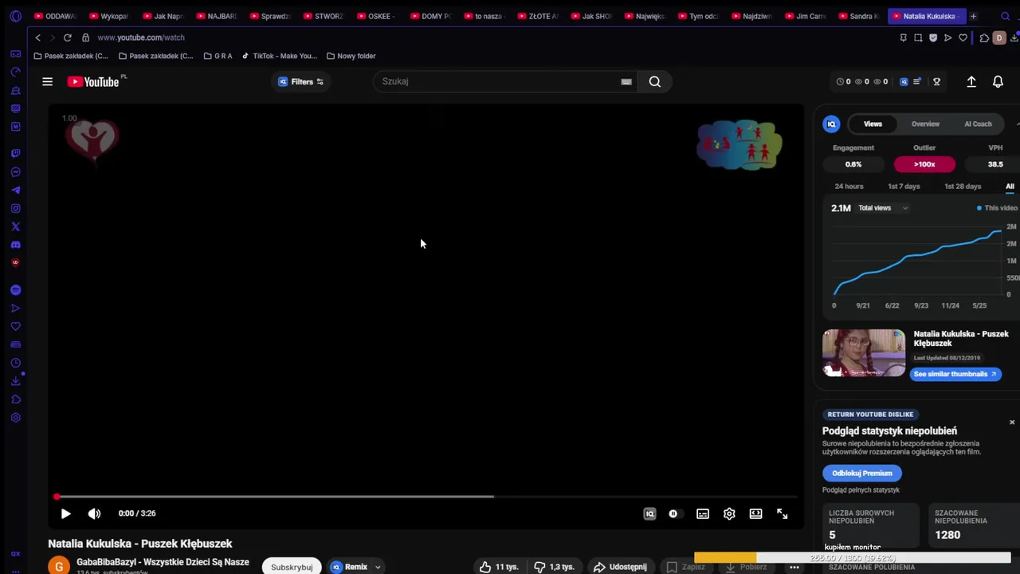Seek on the video progress bar
Screen dimensions: 1020x574
tap(426, 497)
